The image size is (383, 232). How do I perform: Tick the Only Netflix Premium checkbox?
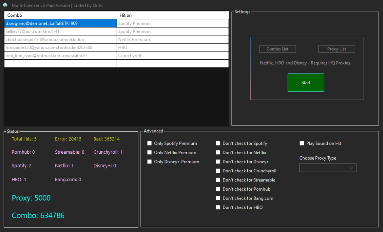[x=150, y=153]
